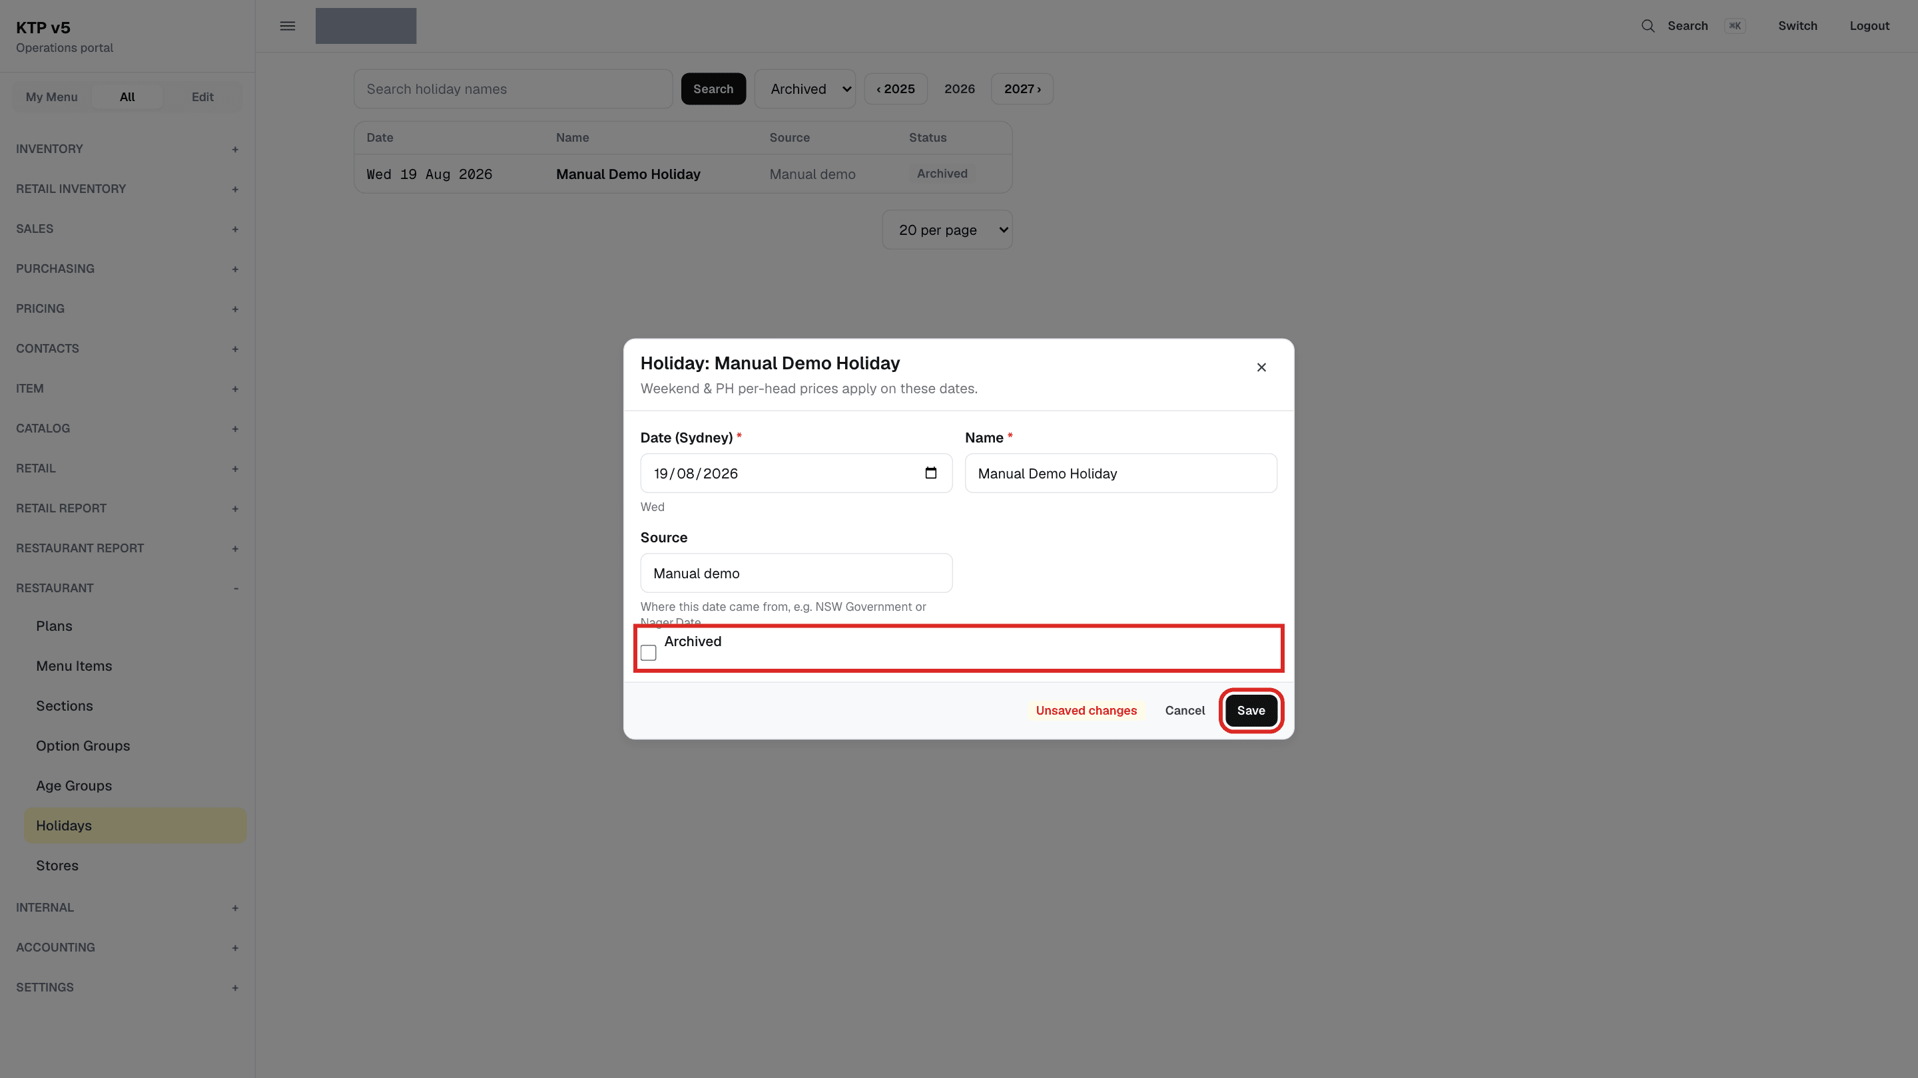Click Cancel in the Holiday dialog
Screen dimensions: 1918x1078
coord(1185,711)
